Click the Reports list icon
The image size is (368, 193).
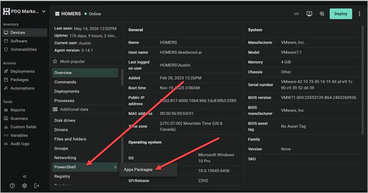pos(6,110)
